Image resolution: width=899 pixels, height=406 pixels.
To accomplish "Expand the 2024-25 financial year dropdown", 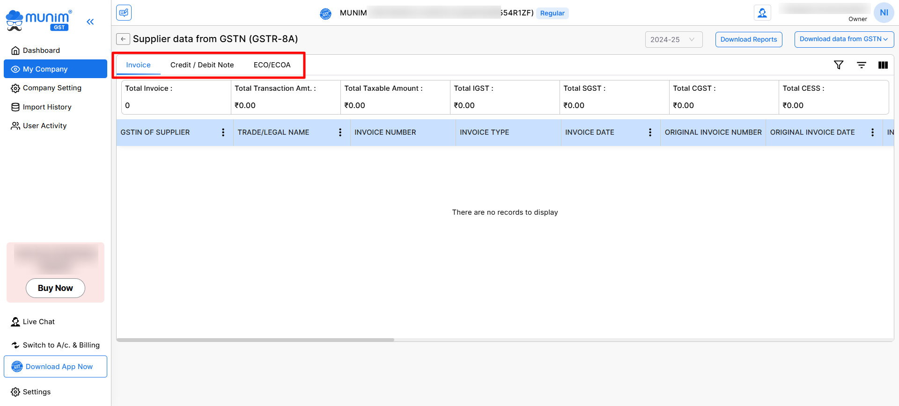I will [673, 40].
